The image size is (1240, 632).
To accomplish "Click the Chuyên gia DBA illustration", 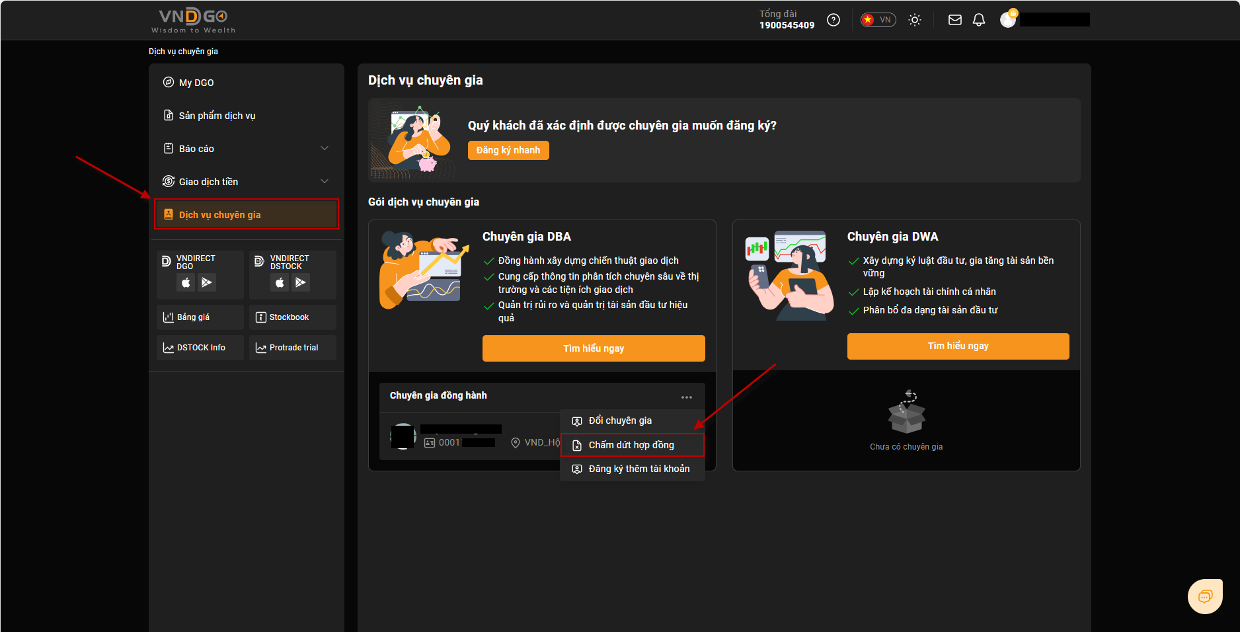I will pos(424,270).
